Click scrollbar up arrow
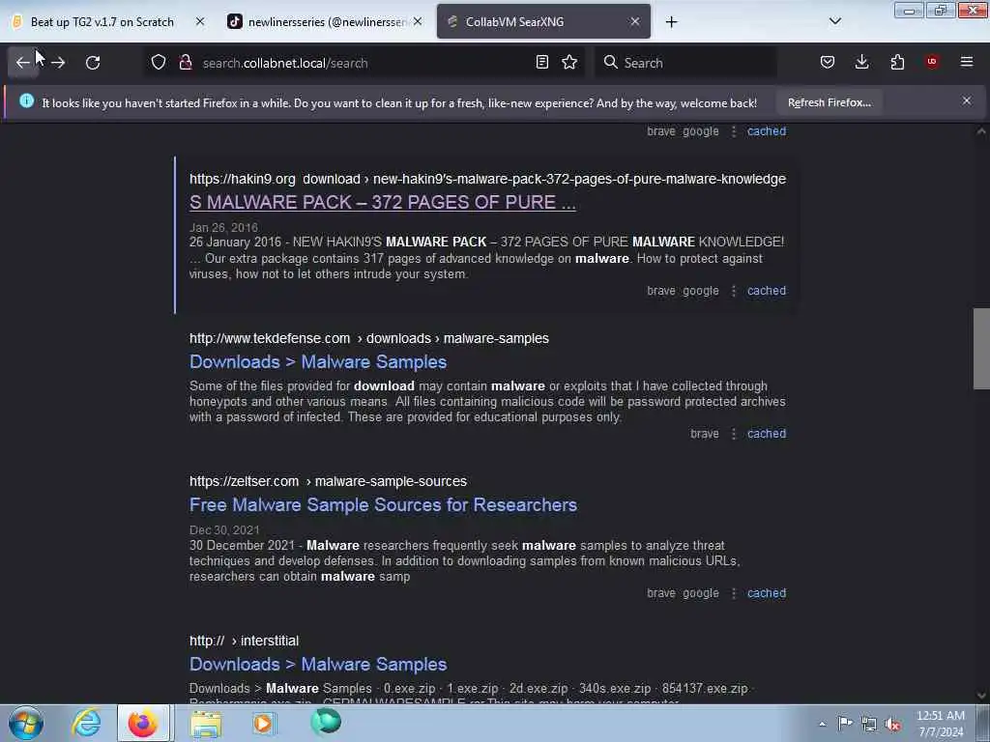This screenshot has height=742, width=990. (981, 131)
